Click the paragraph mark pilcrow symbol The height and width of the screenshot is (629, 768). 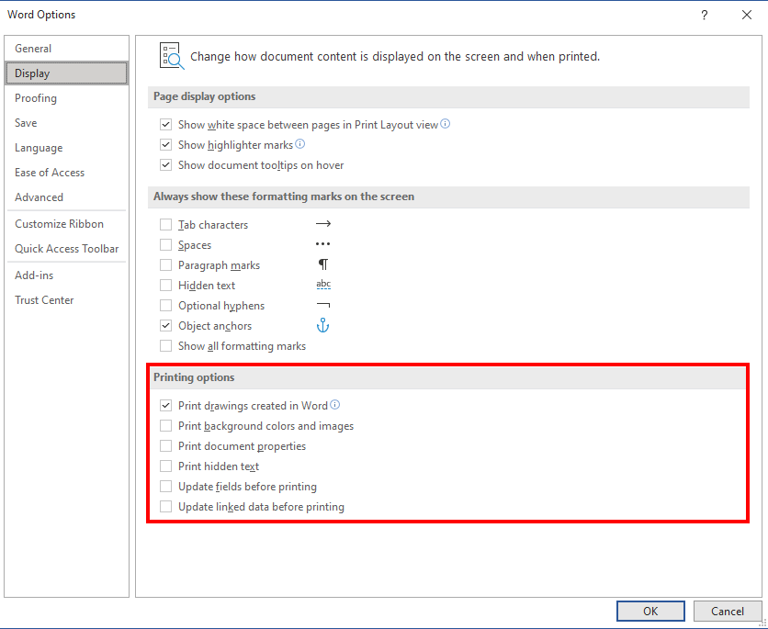click(x=323, y=264)
